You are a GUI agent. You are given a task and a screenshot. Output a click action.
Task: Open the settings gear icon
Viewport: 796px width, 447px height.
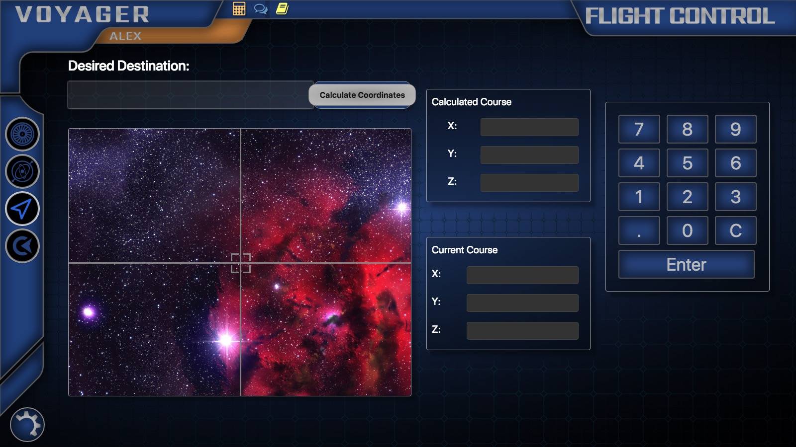tap(27, 425)
